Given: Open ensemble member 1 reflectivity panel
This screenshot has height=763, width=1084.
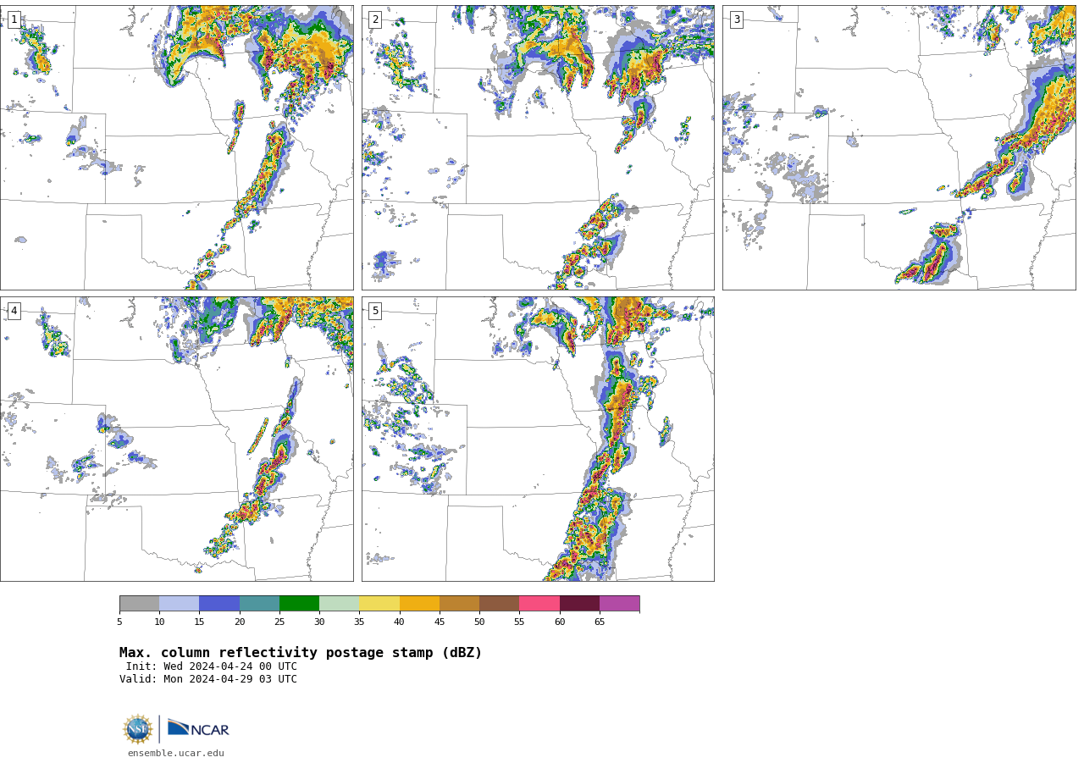Looking at the screenshot, I should tap(177, 147).
